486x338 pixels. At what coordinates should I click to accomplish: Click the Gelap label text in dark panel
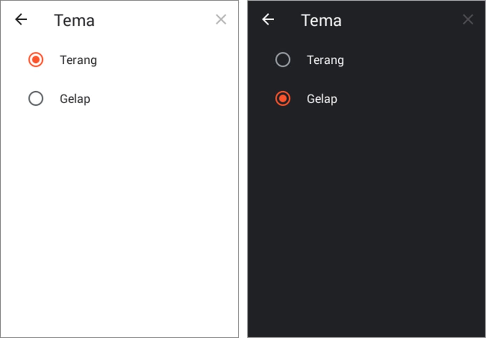pos(322,99)
